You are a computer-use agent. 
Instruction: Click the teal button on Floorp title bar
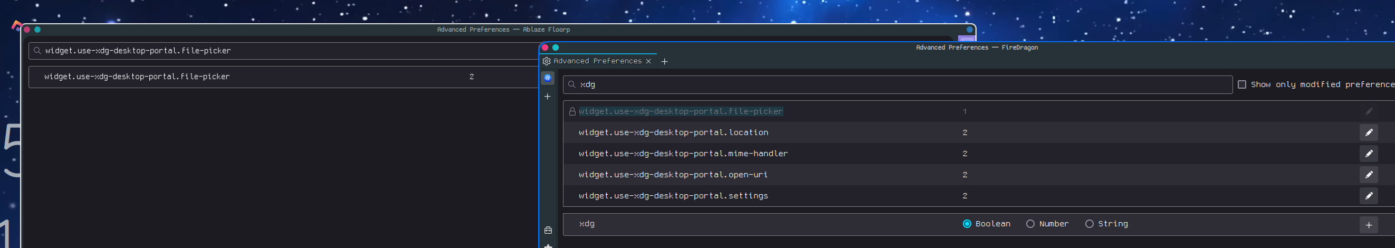37,30
